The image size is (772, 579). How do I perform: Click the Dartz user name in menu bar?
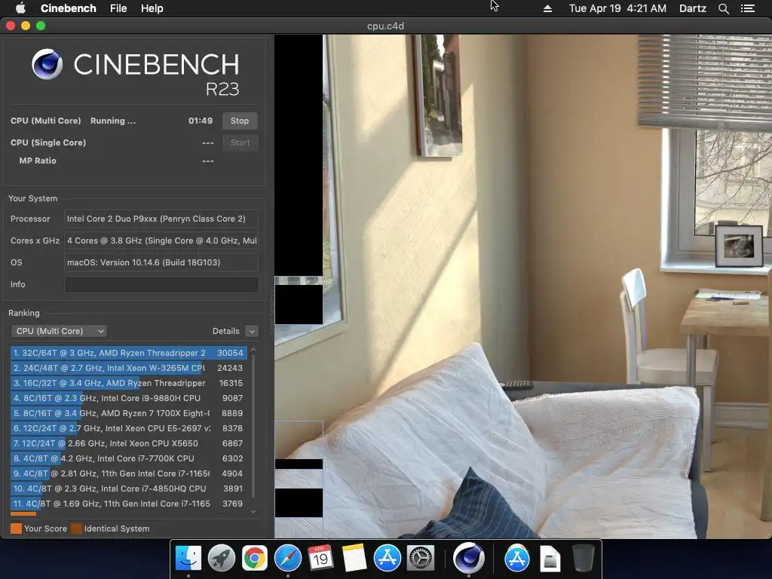[692, 8]
